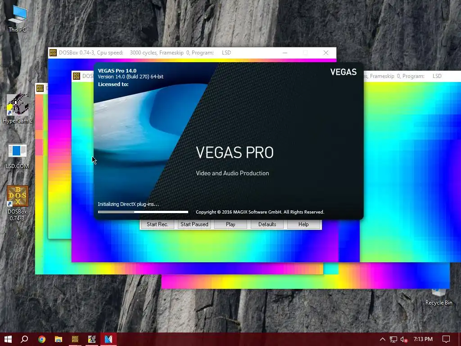This screenshot has width=461, height=346.
Task: Open taskbar search magnifier
Action: coord(25,339)
